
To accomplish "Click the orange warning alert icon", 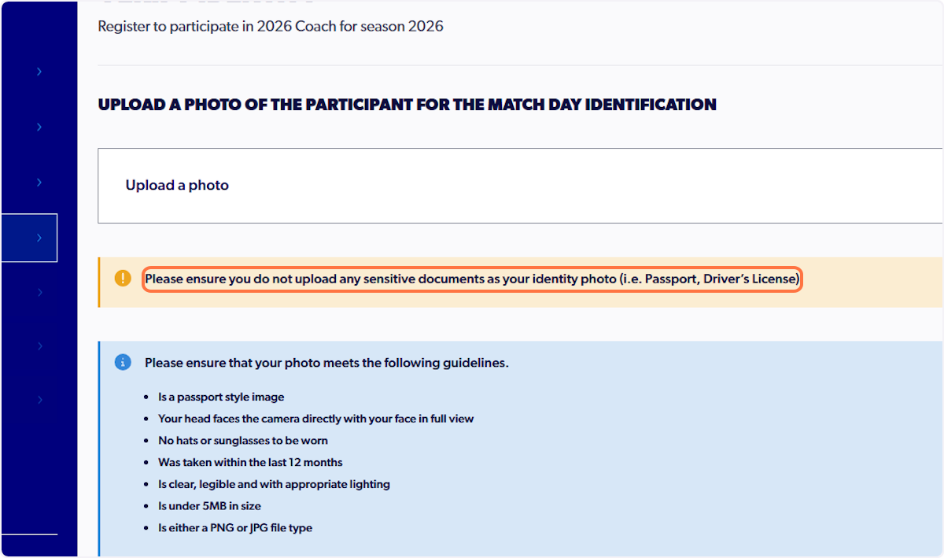I will coord(123,278).
